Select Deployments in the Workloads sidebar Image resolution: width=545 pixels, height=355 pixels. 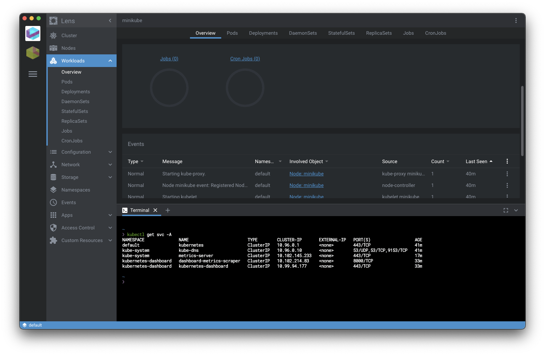click(x=76, y=92)
